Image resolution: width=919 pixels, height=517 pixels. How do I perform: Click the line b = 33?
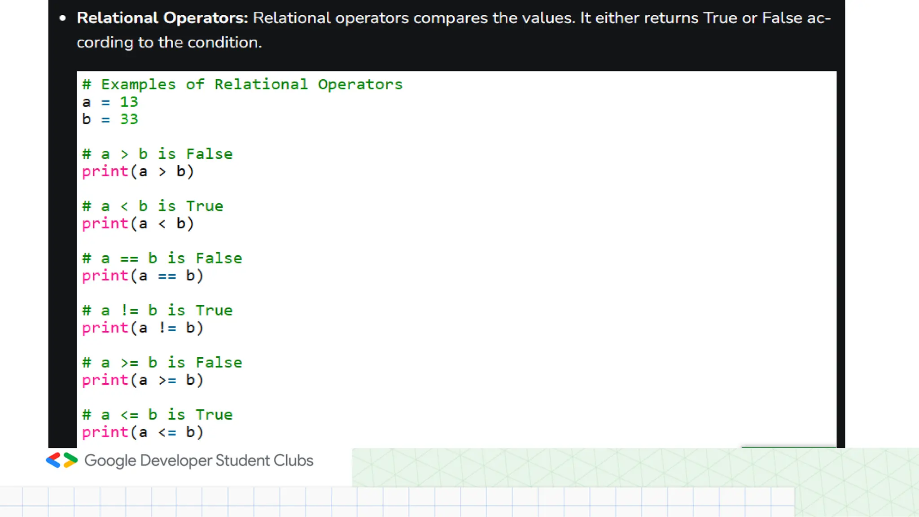pyautogui.click(x=110, y=119)
